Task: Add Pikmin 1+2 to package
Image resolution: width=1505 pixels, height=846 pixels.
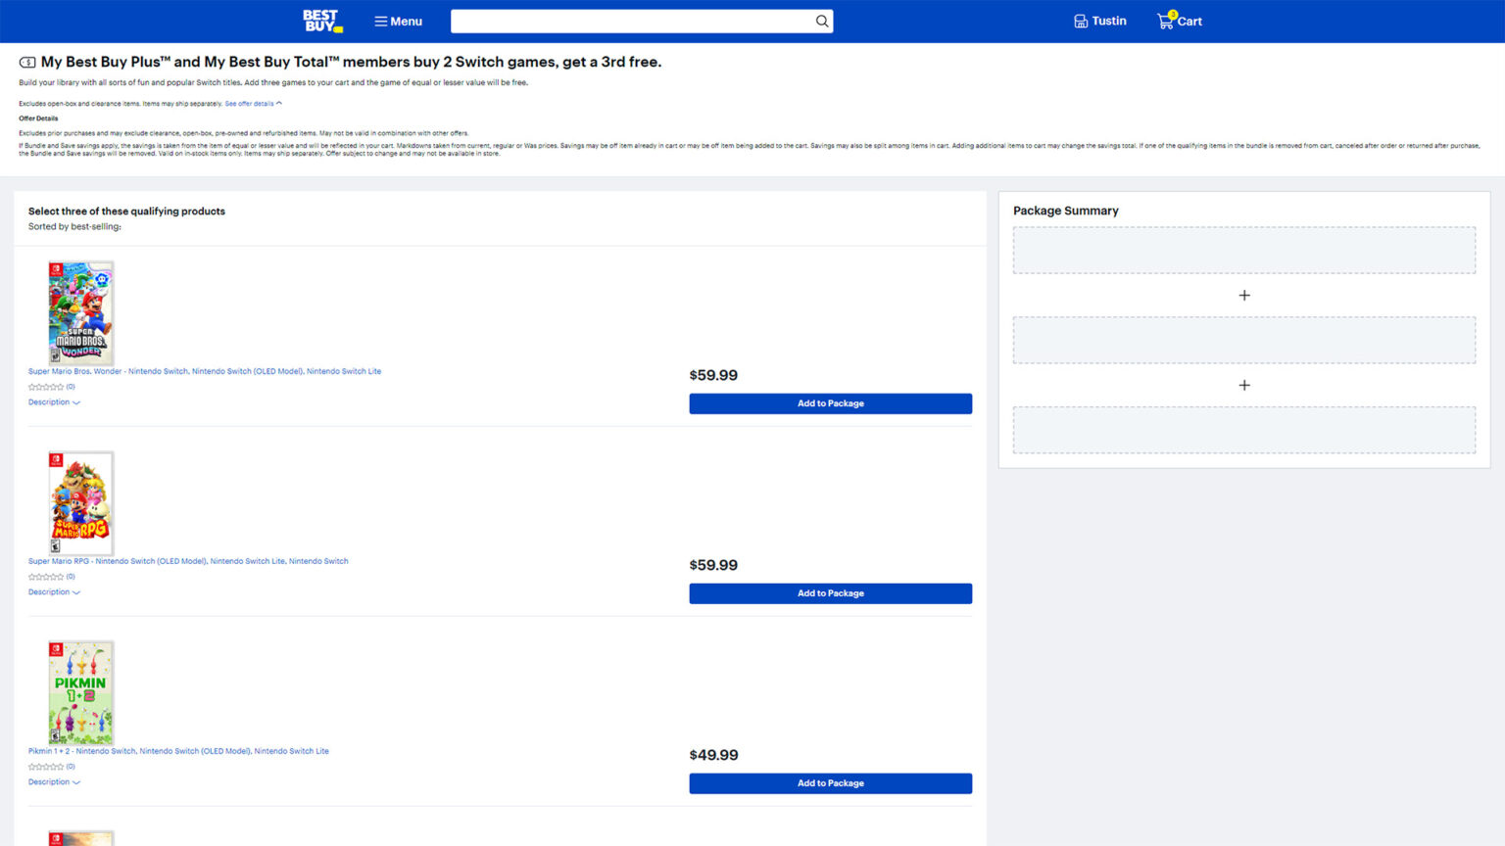Action: coord(830,783)
